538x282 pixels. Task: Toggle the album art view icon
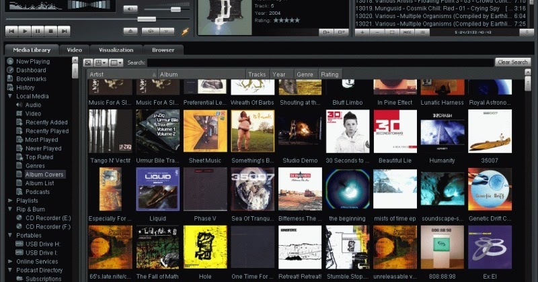point(88,62)
